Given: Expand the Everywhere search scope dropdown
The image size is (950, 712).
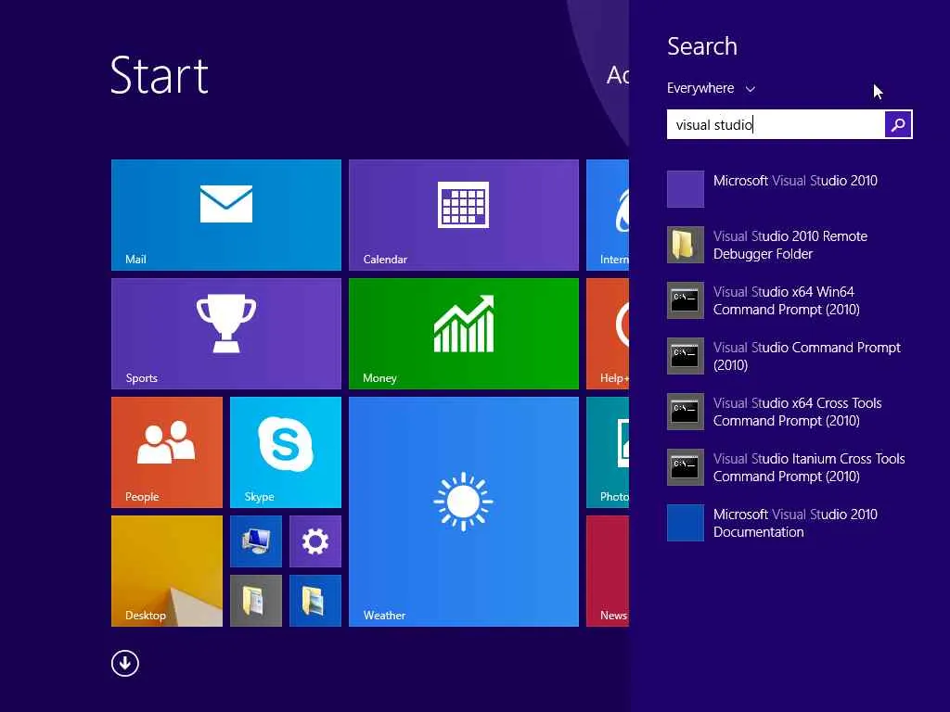Looking at the screenshot, I should (x=712, y=88).
